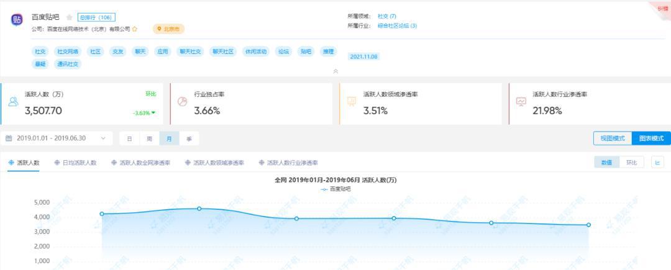
Task: Click the 聊天社交 tag
Action: pos(190,52)
